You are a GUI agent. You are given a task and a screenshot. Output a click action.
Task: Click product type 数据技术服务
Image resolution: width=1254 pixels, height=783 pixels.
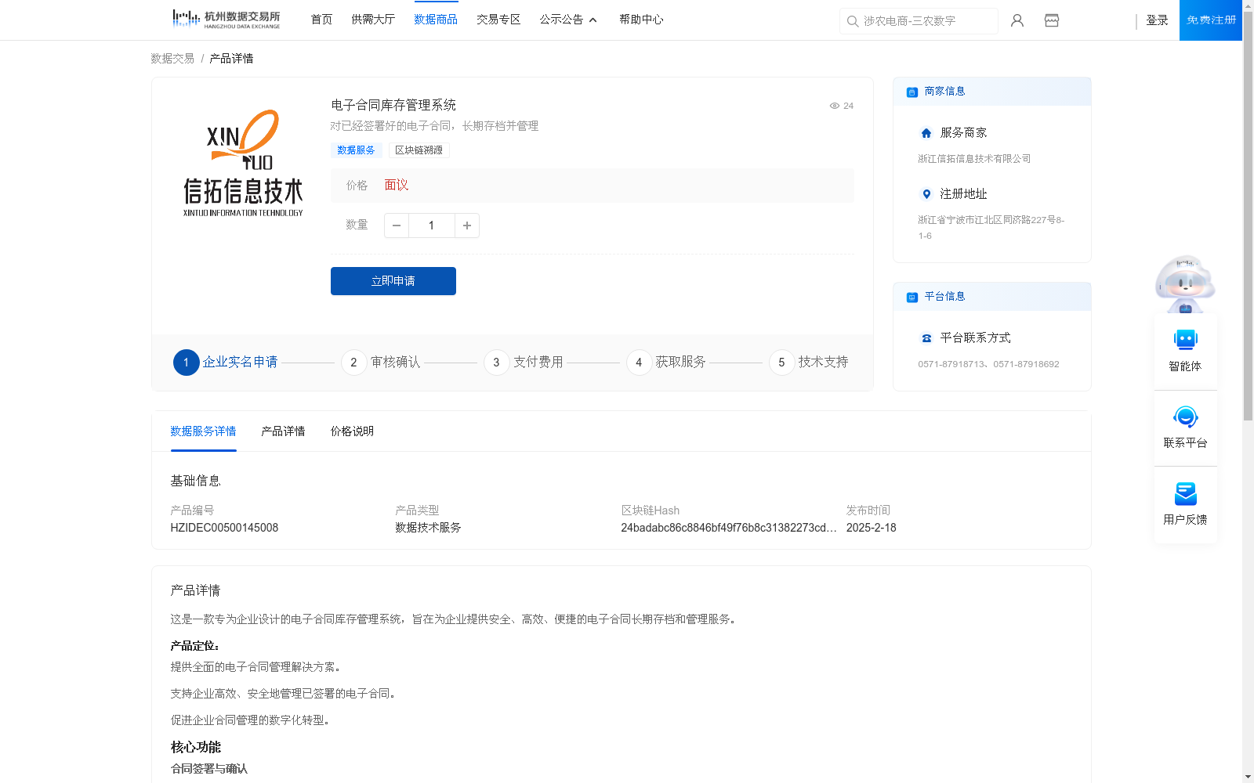click(x=428, y=528)
